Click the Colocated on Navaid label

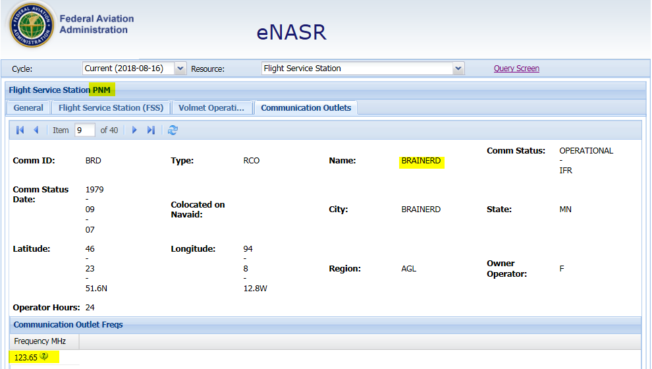[198, 210]
